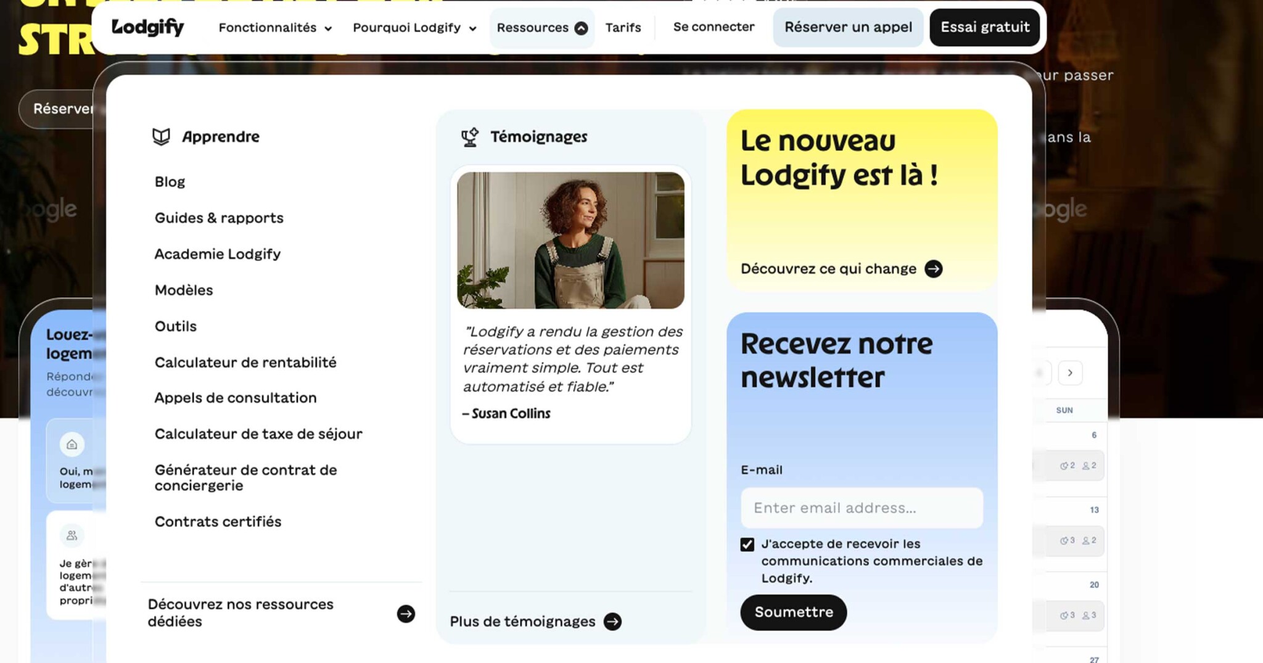This screenshot has height=663, width=1263.
Task: Expand the Pourquoi Lodgify dropdown
Action: click(x=414, y=28)
